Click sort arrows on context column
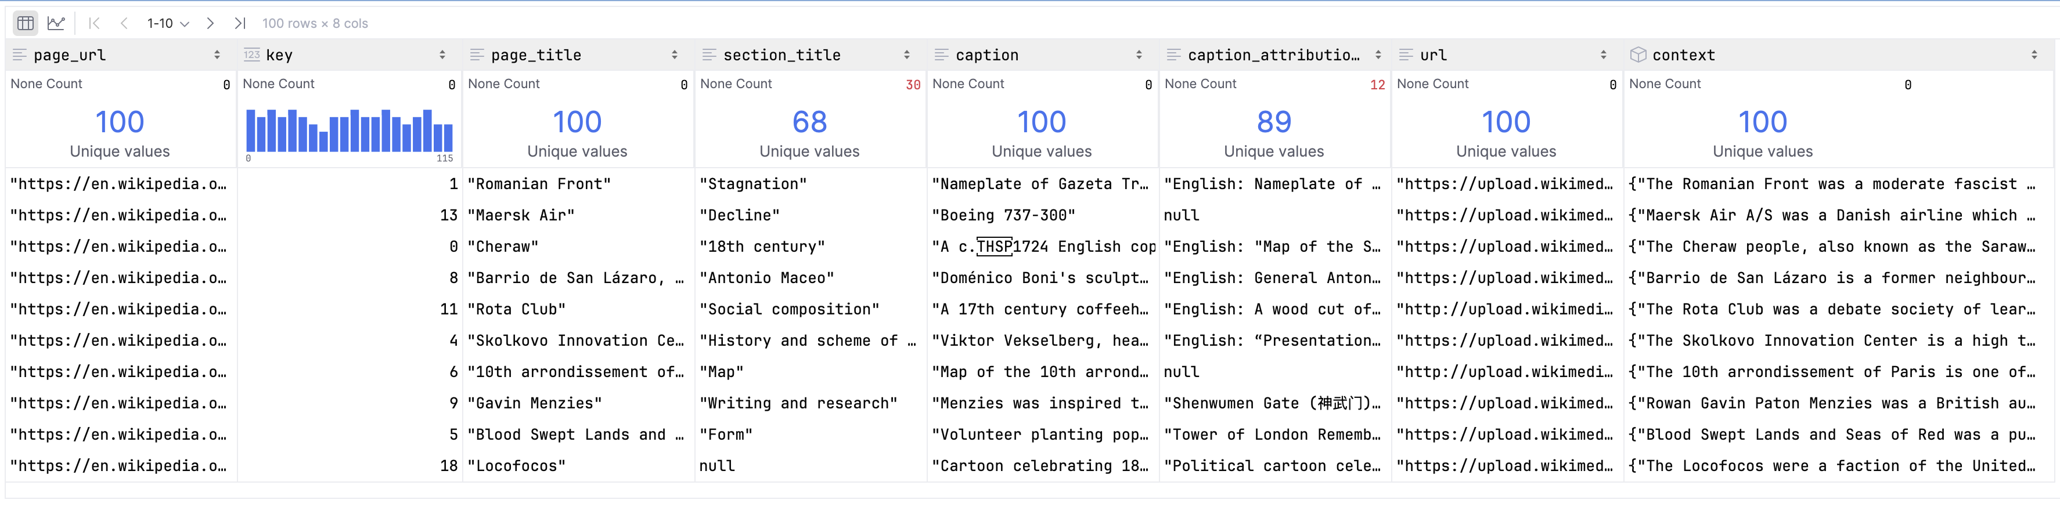2060x507 pixels. tap(2034, 55)
